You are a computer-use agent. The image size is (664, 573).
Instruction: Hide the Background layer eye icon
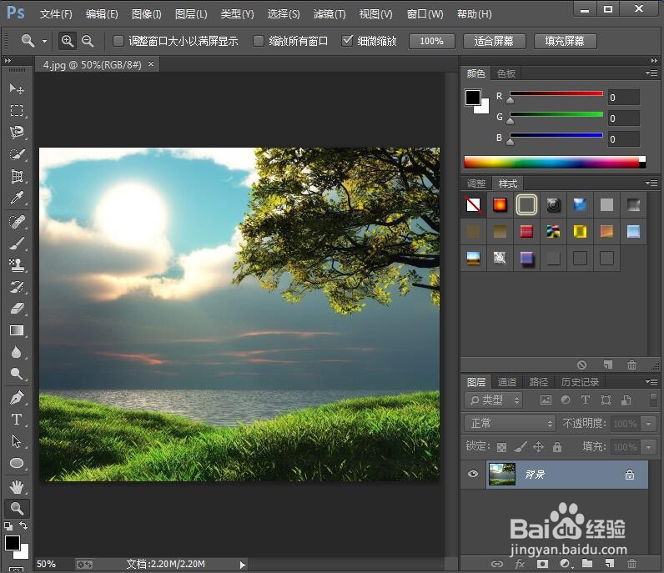[x=473, y=474]
